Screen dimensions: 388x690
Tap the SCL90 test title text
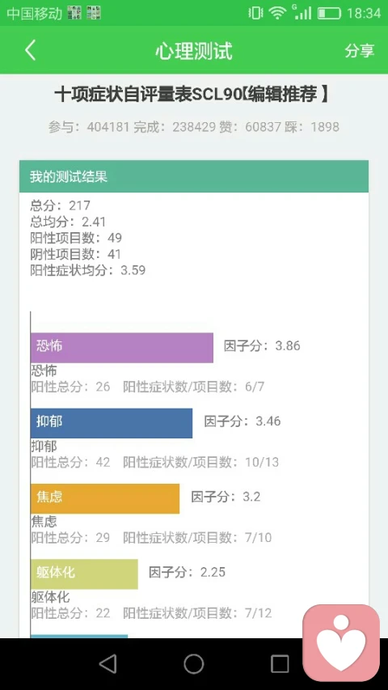point(192,95)
